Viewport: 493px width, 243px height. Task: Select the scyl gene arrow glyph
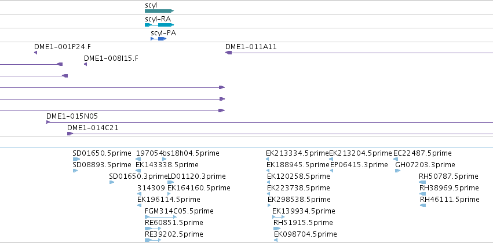[x=159, y=11]
